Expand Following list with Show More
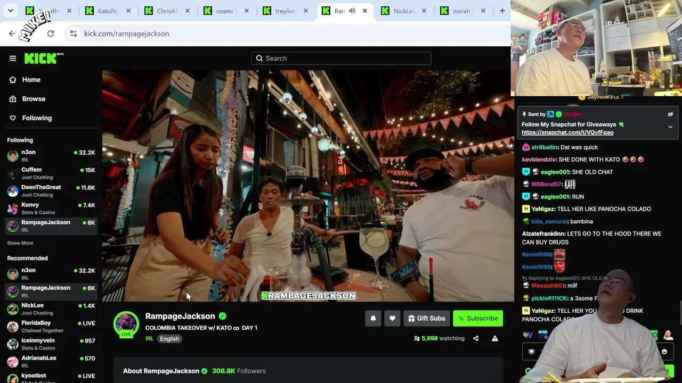This screenshot has height=383, width=682. [x=20, y=243]
